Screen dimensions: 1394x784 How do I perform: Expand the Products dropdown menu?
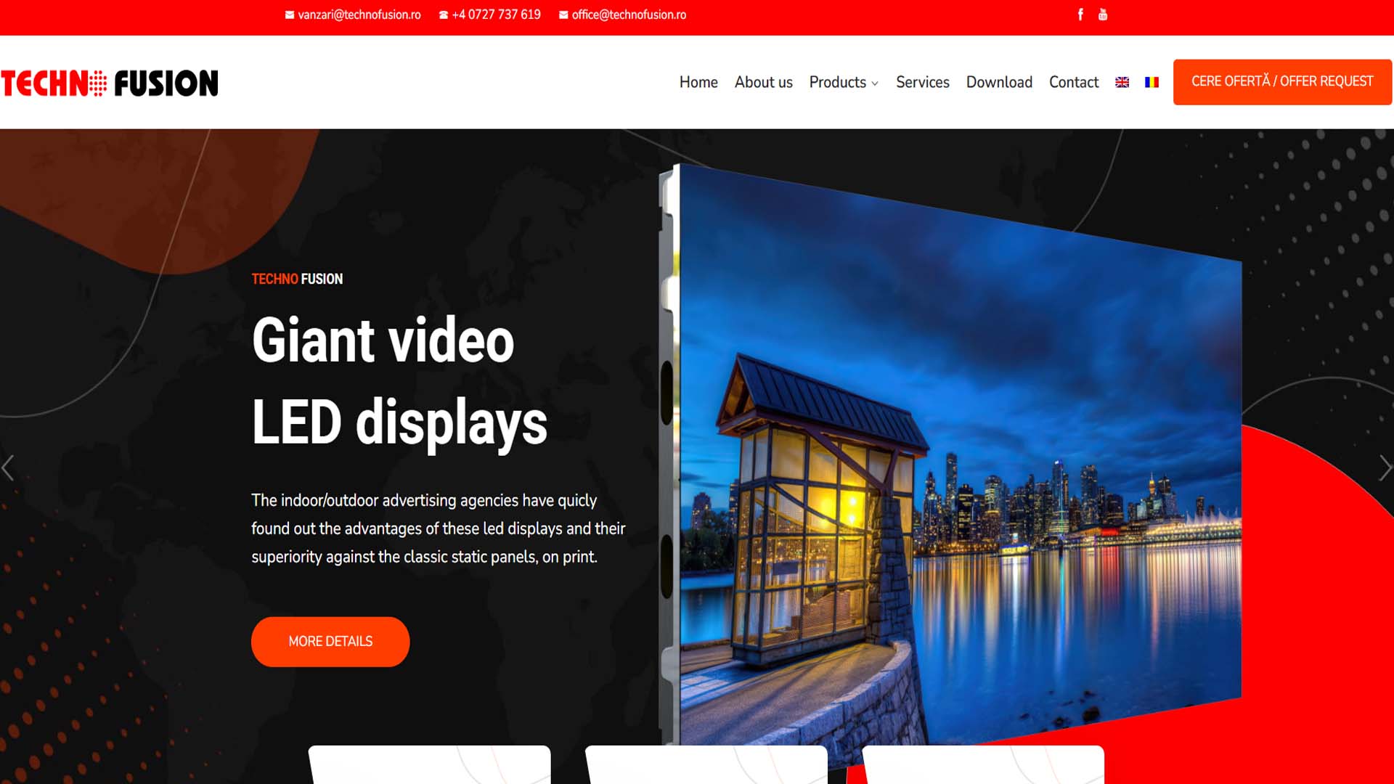coord(844,82)
